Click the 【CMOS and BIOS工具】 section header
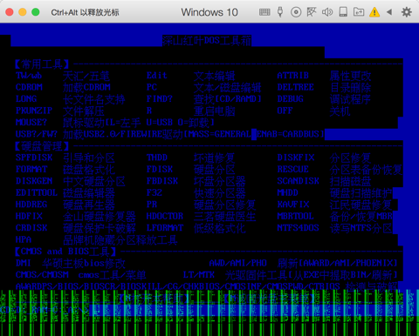 click(x=65, y=252)
